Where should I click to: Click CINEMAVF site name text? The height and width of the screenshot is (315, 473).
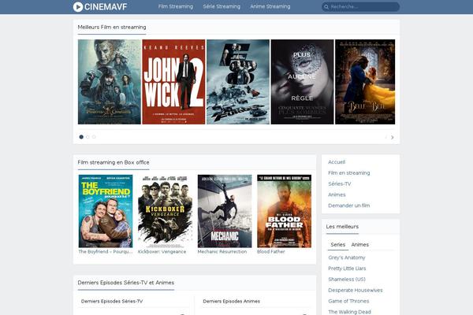tap(106, 6)
